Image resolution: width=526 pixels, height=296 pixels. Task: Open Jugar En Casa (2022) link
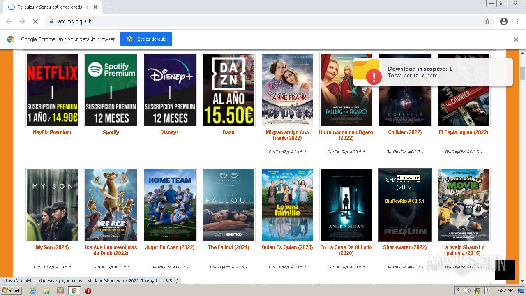(170, 247)
